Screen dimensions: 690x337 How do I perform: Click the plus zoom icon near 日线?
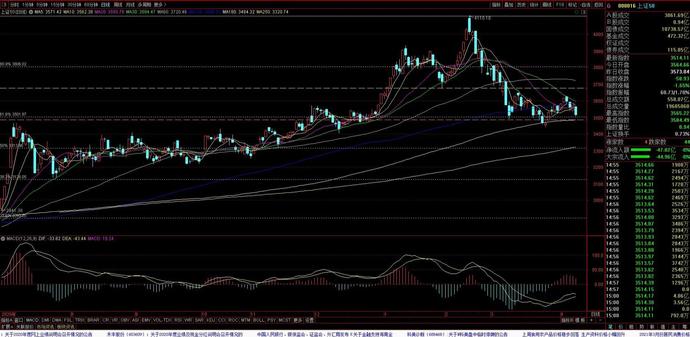[x=591, y=320]
